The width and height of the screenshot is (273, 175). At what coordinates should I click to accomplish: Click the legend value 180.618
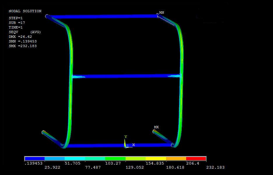(175, 167)
